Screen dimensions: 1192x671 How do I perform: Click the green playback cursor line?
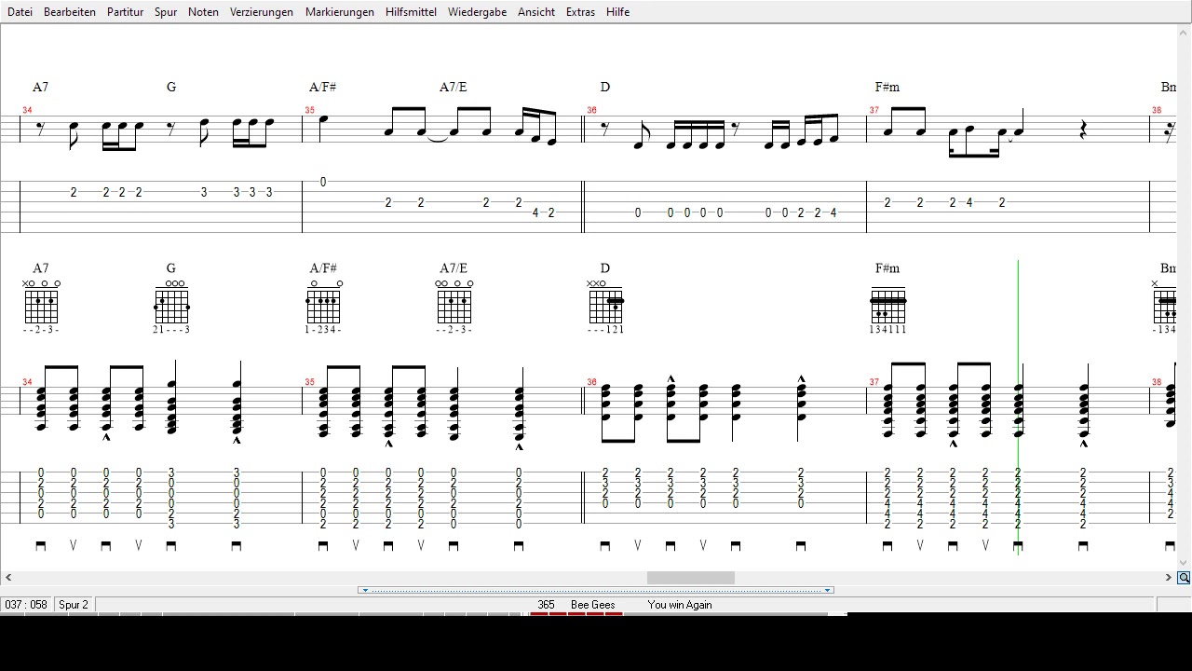click(1018, 407)
